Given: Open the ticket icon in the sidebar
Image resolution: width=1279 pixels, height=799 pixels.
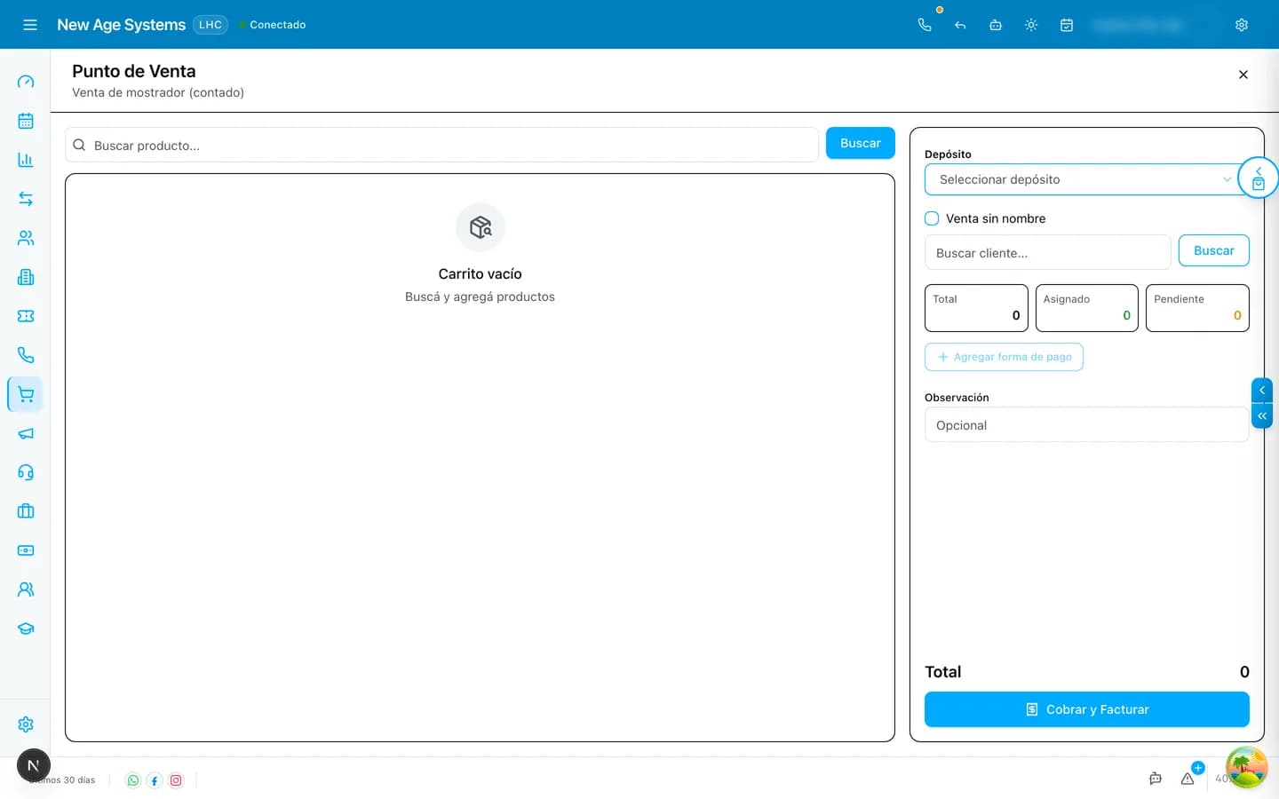Looking at the screenshot, I should 26,316.
